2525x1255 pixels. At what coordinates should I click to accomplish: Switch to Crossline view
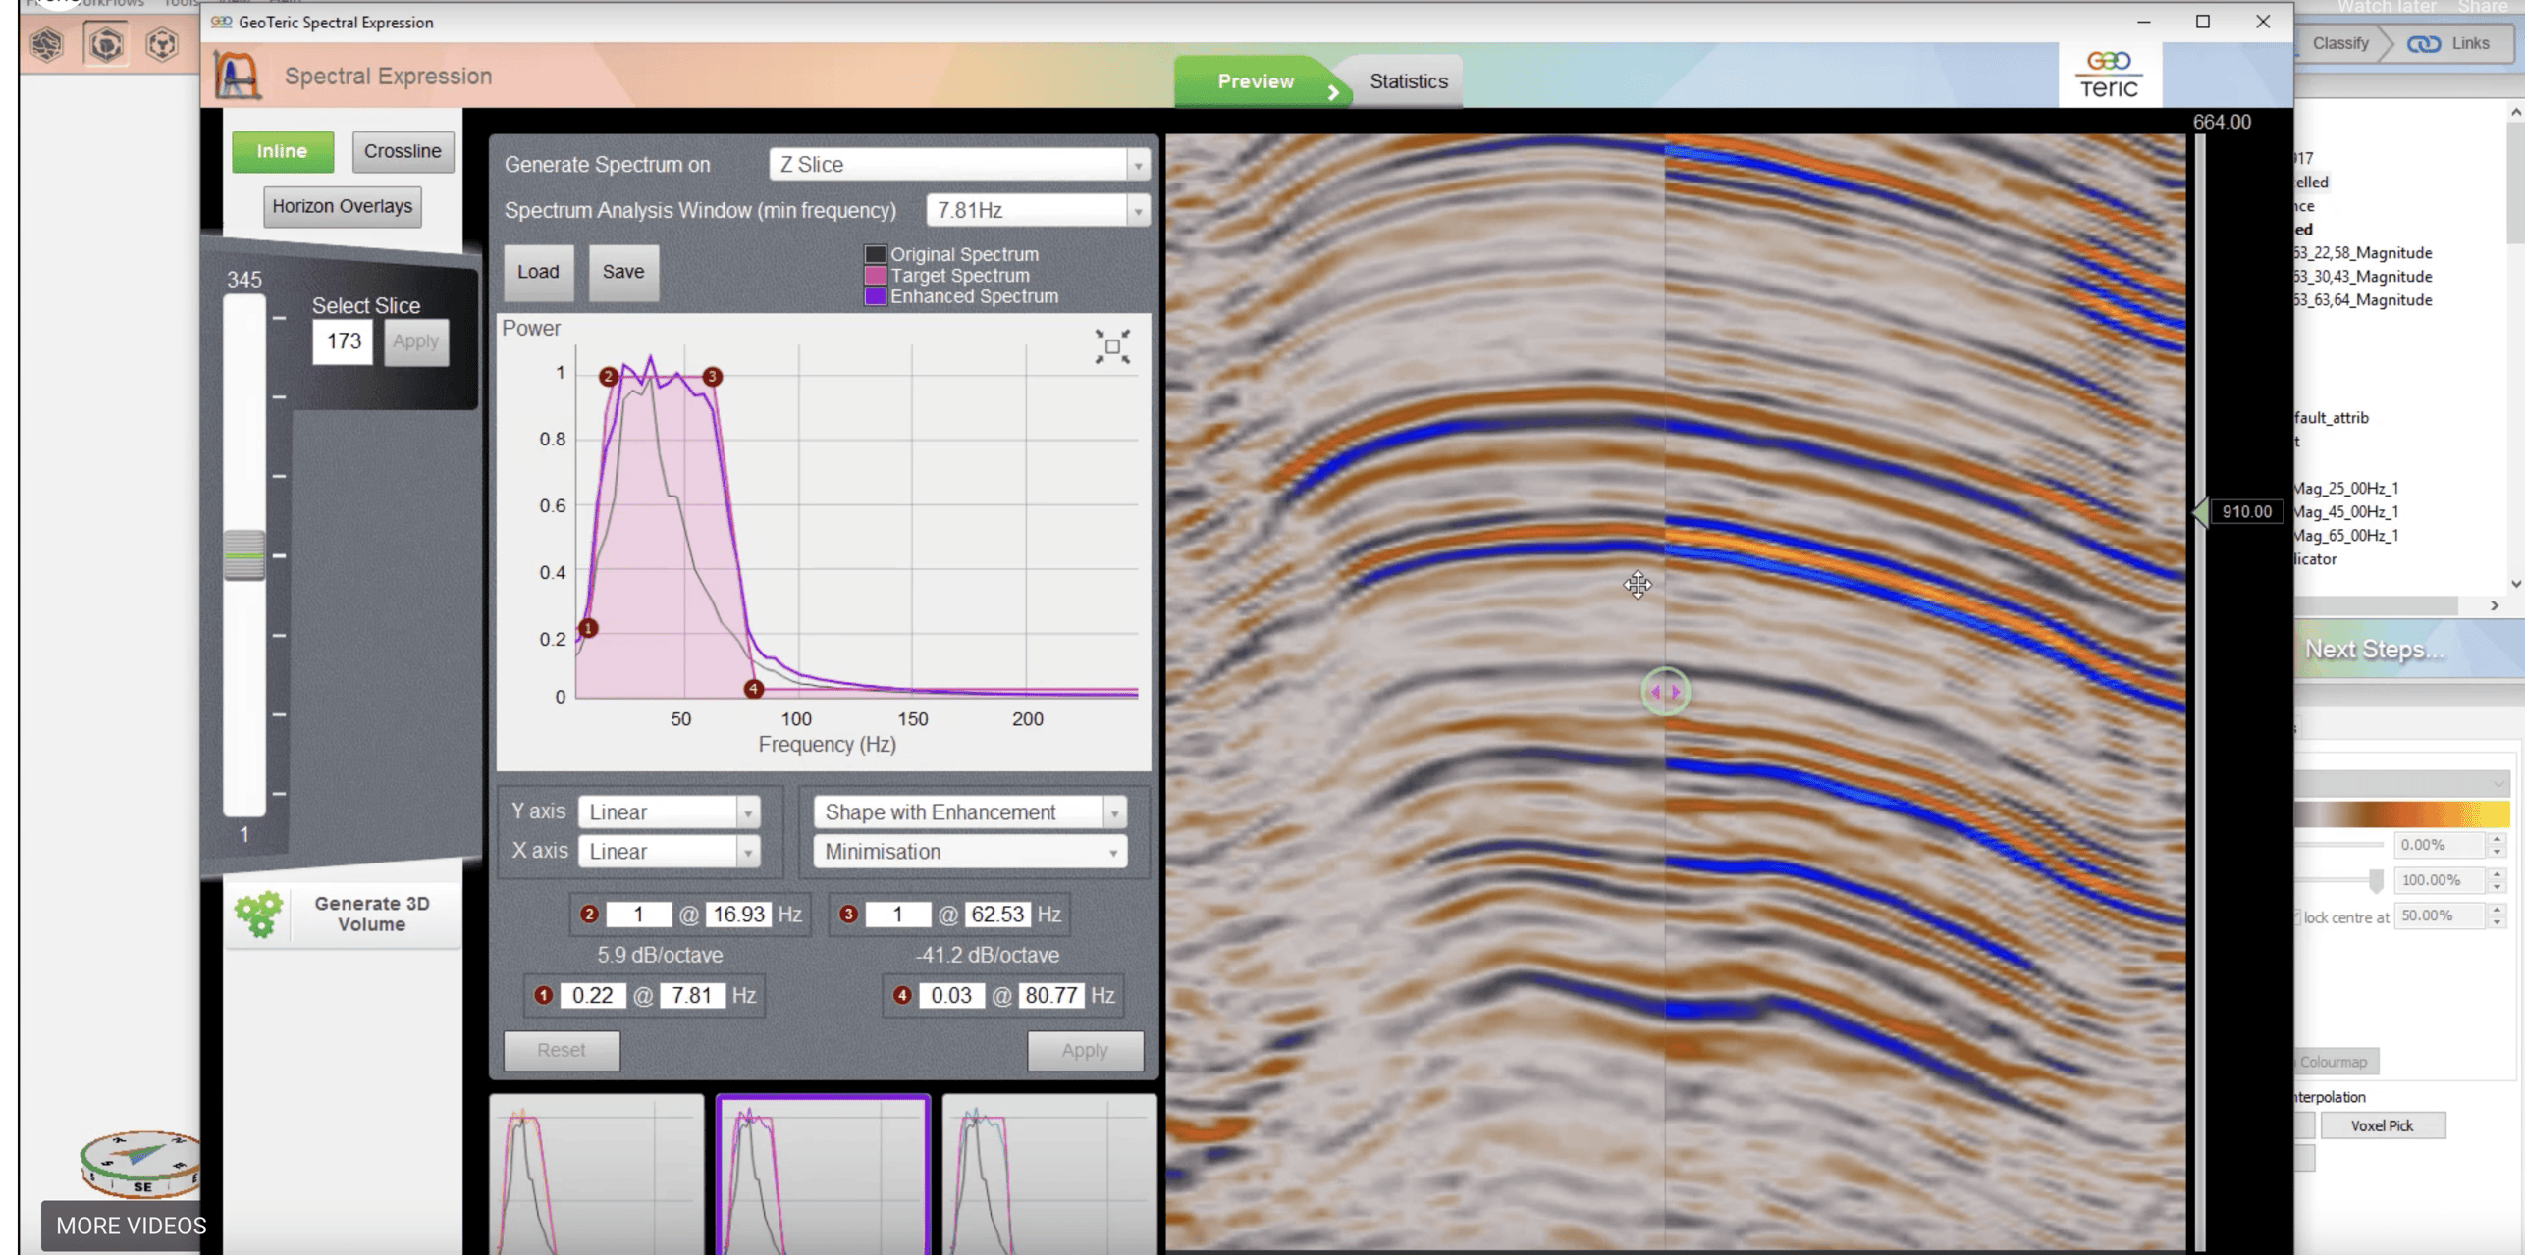click(x=403, y=150)
